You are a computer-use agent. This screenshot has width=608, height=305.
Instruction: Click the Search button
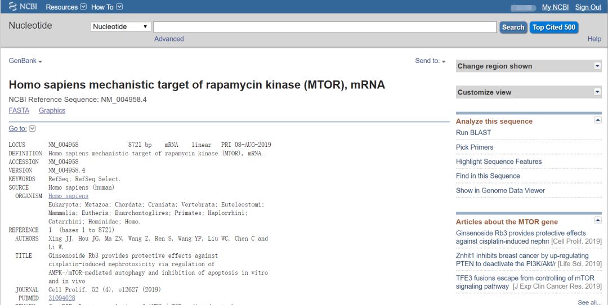click(x=513, y=27)
